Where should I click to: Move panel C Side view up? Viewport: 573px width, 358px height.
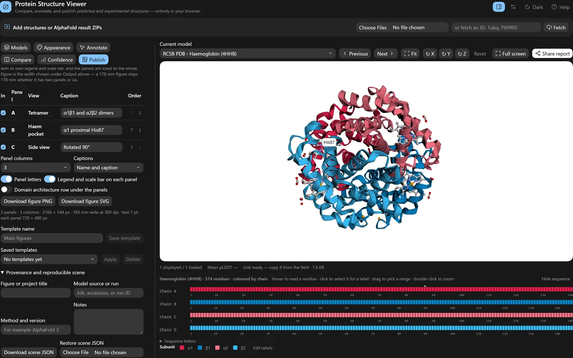[131, 147]
